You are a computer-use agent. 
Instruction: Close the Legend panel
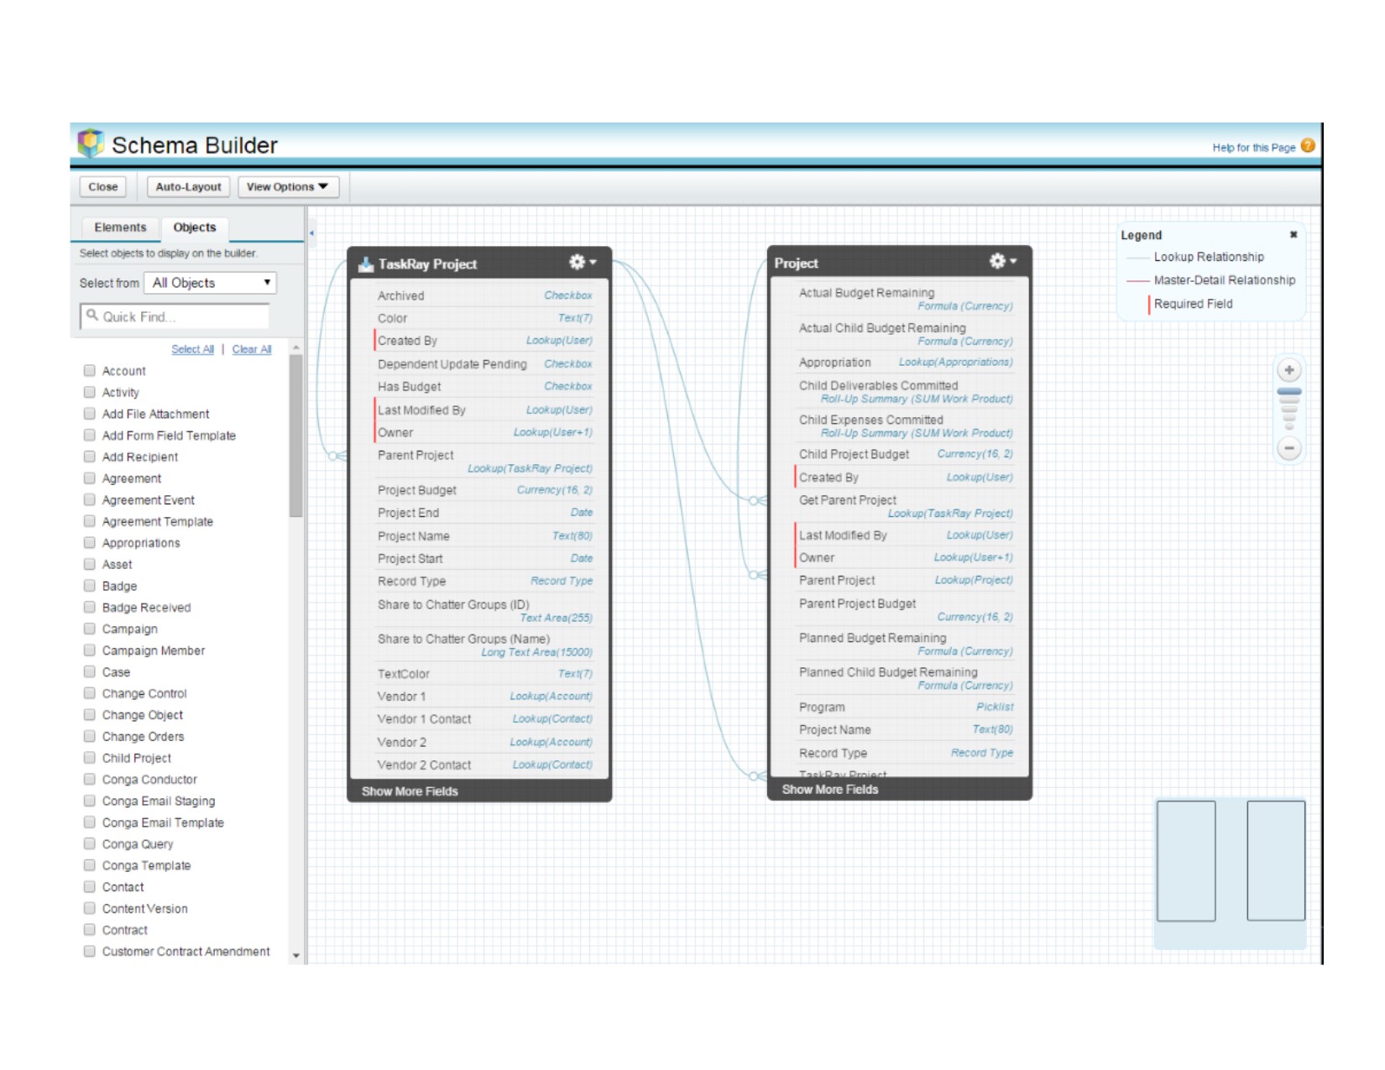(x=1294, y=235)
